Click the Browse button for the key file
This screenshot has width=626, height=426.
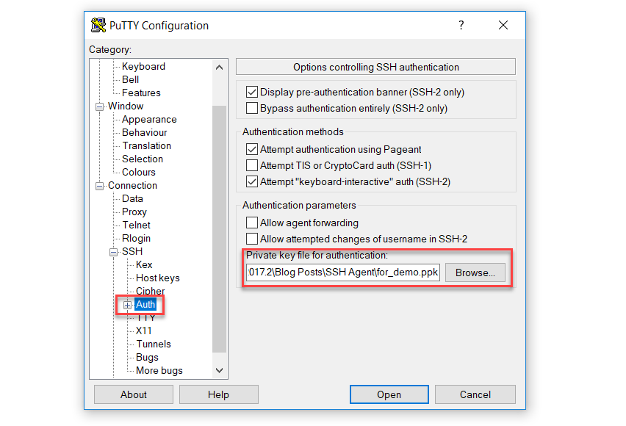click(x=475, y=272)
